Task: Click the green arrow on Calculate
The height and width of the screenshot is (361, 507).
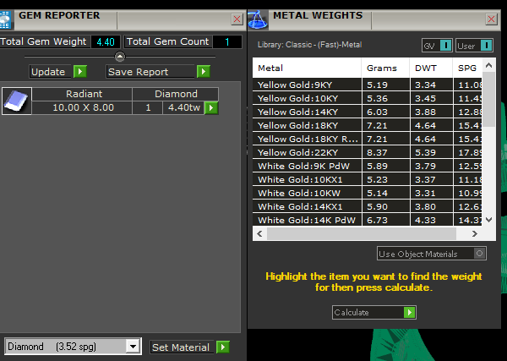Action: pos(409,312)
